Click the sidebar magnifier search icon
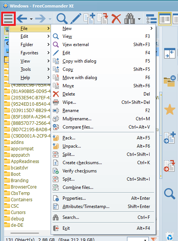Image resolution: width=178 pixels, height=241 pixels. [170, 194]
